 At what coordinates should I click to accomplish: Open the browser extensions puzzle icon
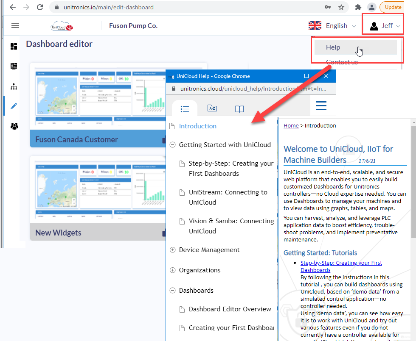[358, 7]
